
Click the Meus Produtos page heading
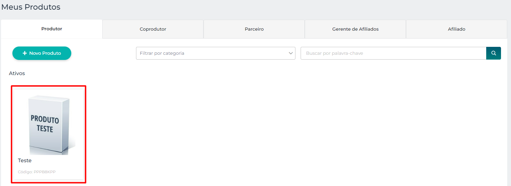31,7
